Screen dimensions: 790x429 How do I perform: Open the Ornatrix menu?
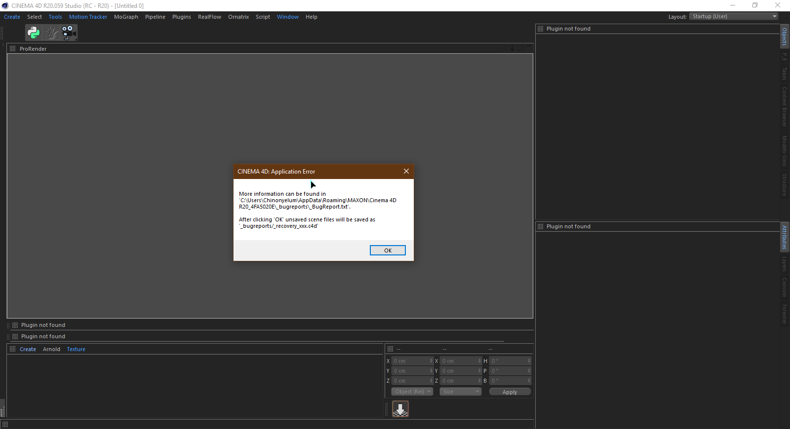[x=238, y=17]
